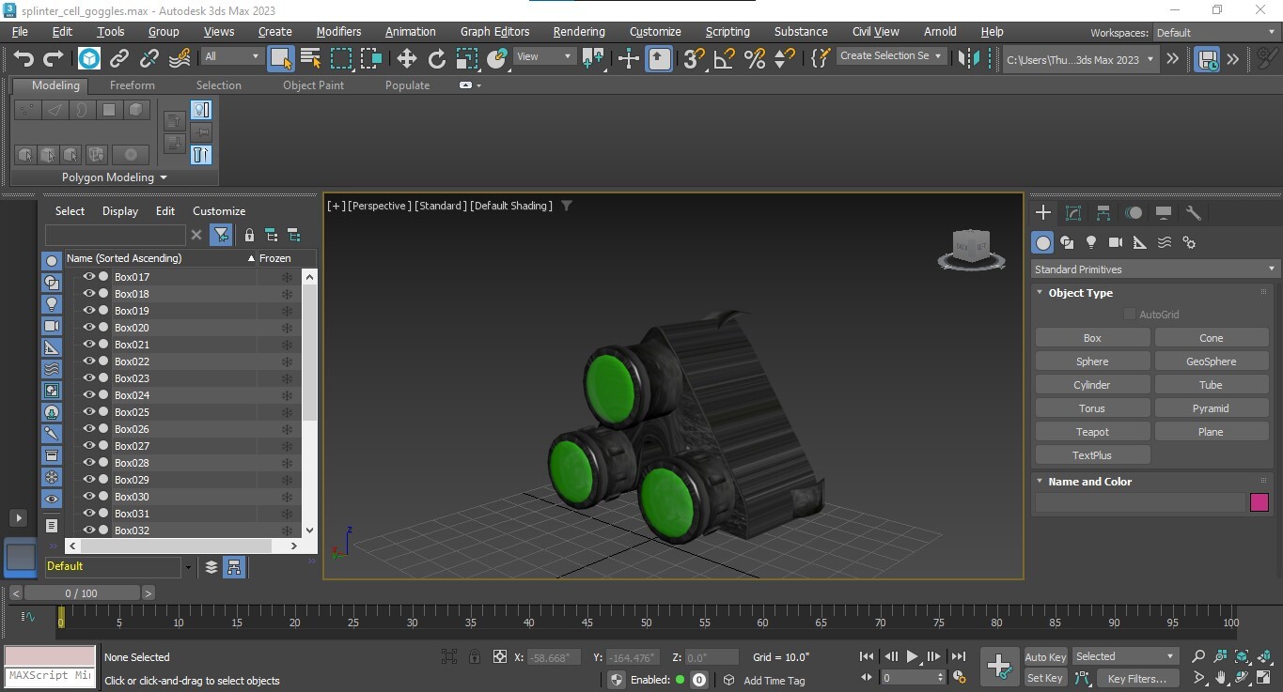Image resolution: width=1283 pixels, height=692 pixels.
Task: Enable the Auto Key animation mode
Action: pos(1044,656)
